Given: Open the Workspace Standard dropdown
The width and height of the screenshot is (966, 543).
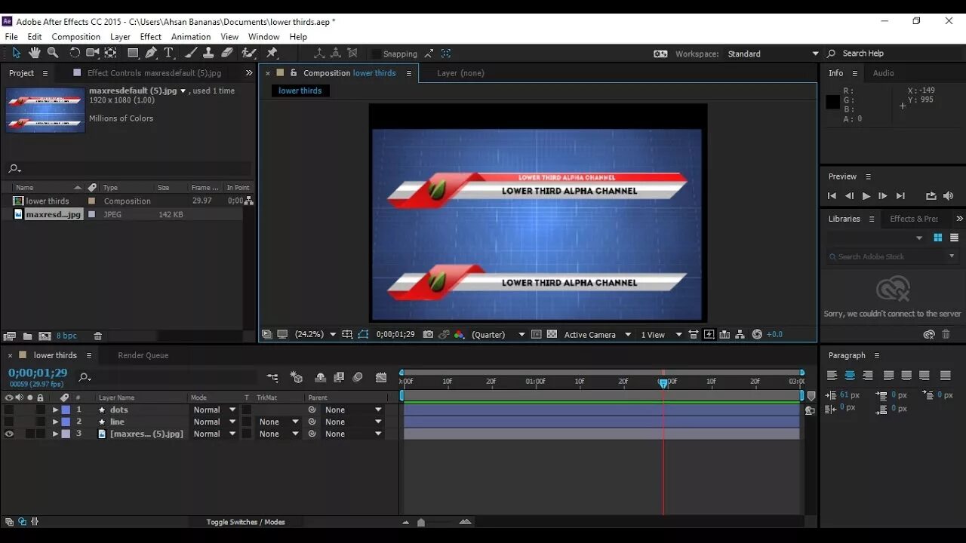Looking at the screenshot, I should click(773, 54).
